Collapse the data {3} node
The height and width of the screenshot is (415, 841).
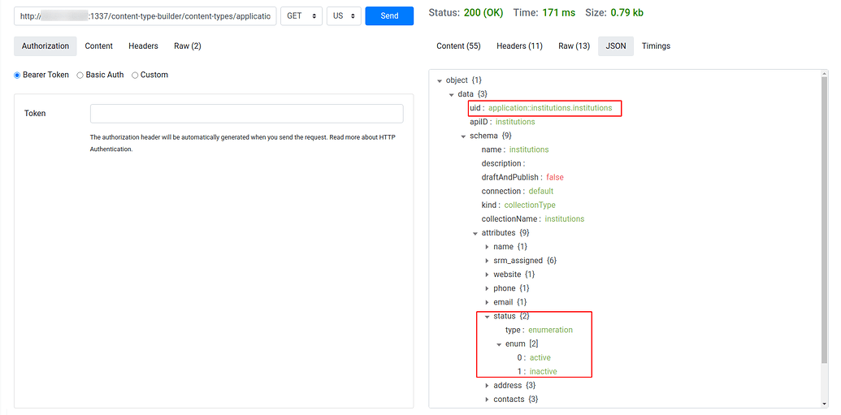pyautogui.click(x=452, y=95)
